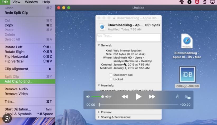This screenshot has width=217, height=125.
Task: Open the Help menu in menu bar
Action: click(46, 2)
